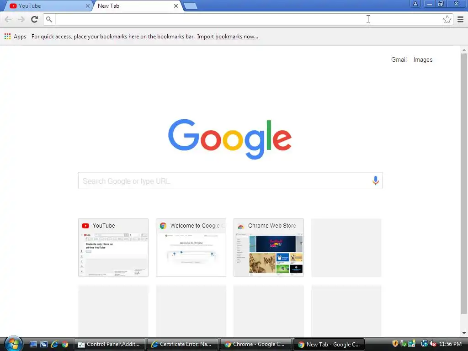Viewport: 468px width, 351px height.
Task: Select the New Tab tab
Action: point(137,5)
